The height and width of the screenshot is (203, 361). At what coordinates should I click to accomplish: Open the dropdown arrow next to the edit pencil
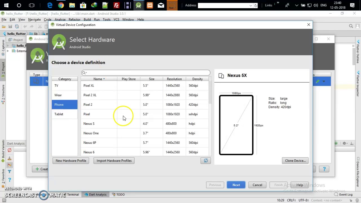[324, 81]
